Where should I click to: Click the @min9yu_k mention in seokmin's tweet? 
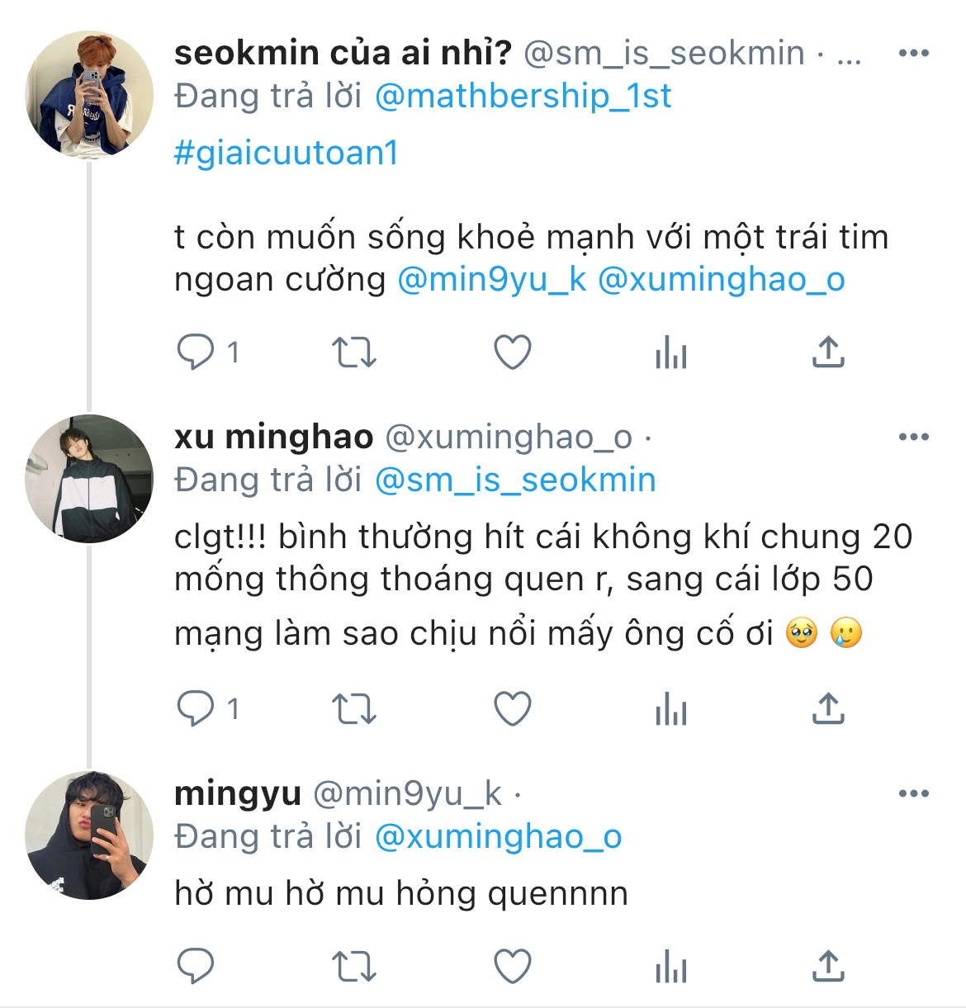[492, 280]
